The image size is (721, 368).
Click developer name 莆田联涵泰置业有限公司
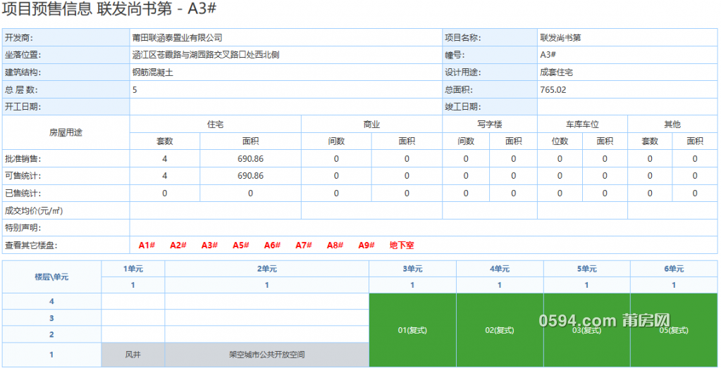177,37
